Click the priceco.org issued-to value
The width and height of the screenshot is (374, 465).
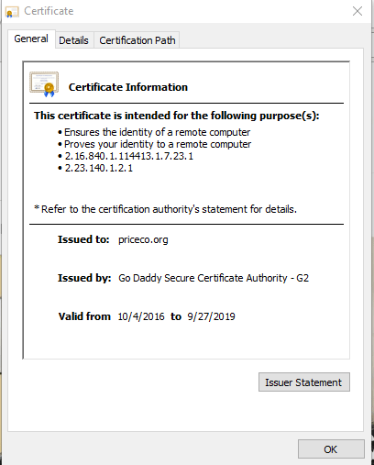click(x=143, y=239)
